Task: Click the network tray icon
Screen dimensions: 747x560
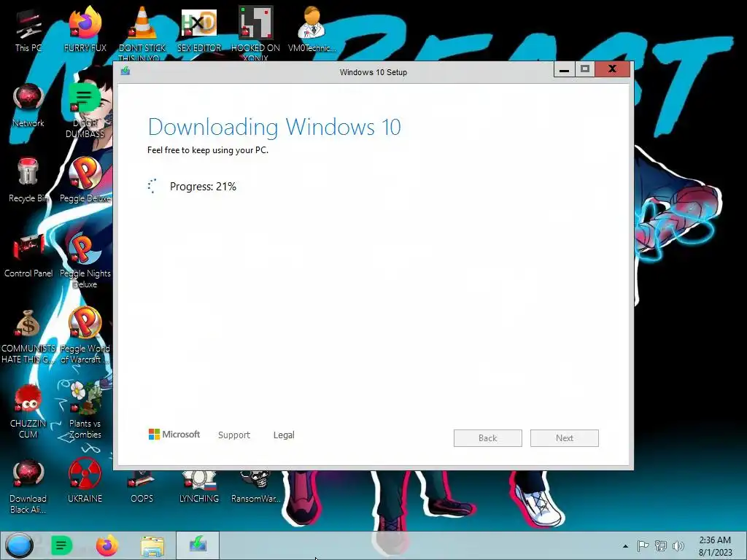Action: tap(661, 546)
